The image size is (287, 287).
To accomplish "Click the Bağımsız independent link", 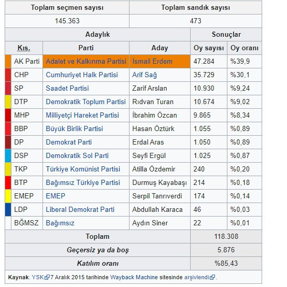I will pyautogui.click(x=60, y=223).
